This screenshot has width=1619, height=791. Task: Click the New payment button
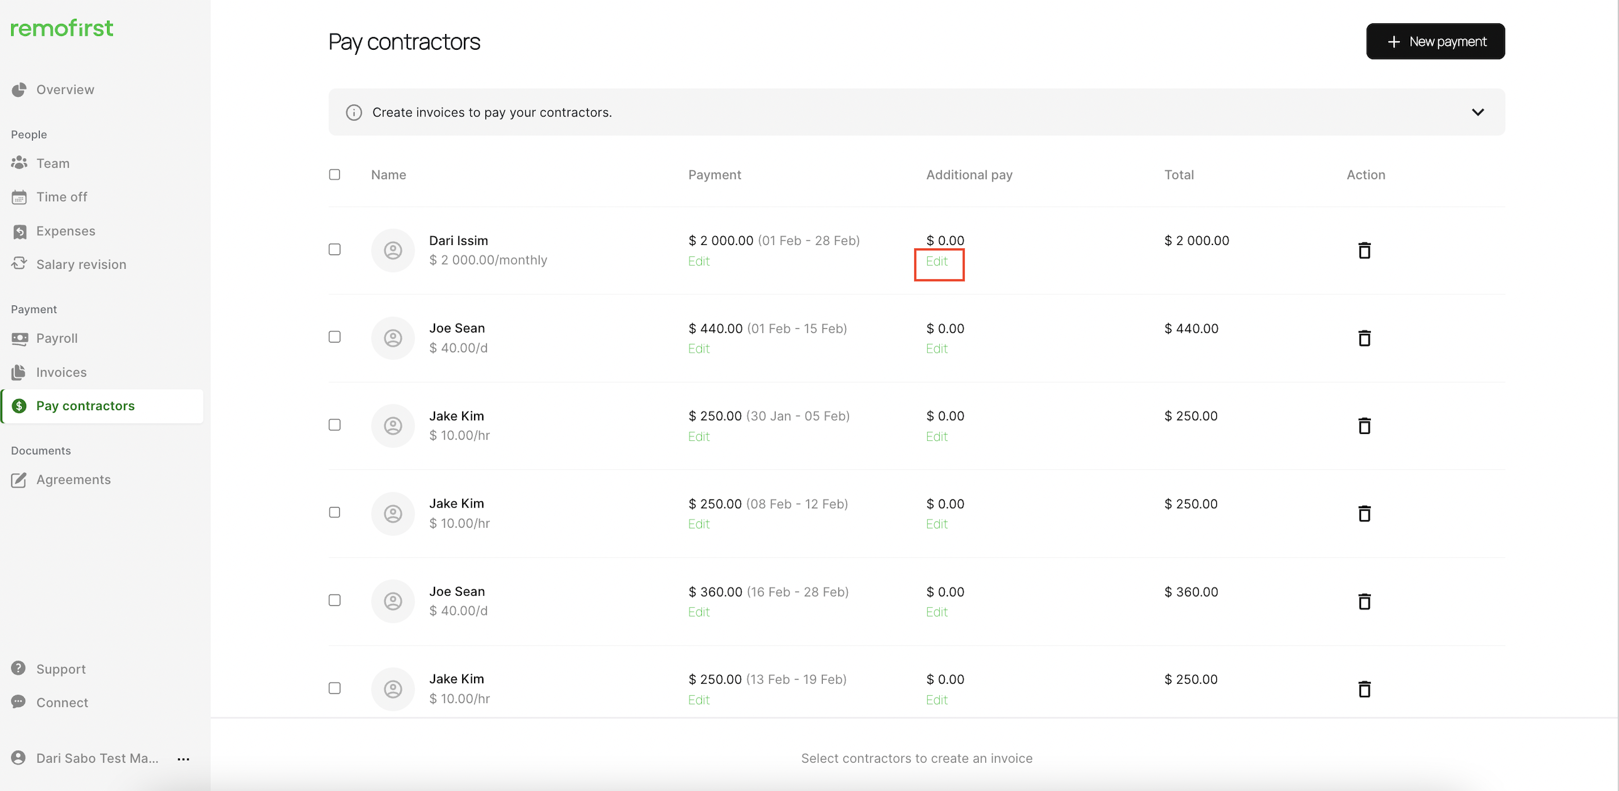click(1435, 42)
